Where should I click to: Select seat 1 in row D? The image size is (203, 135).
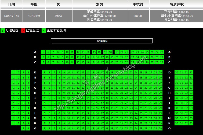[x=13, y=73]
